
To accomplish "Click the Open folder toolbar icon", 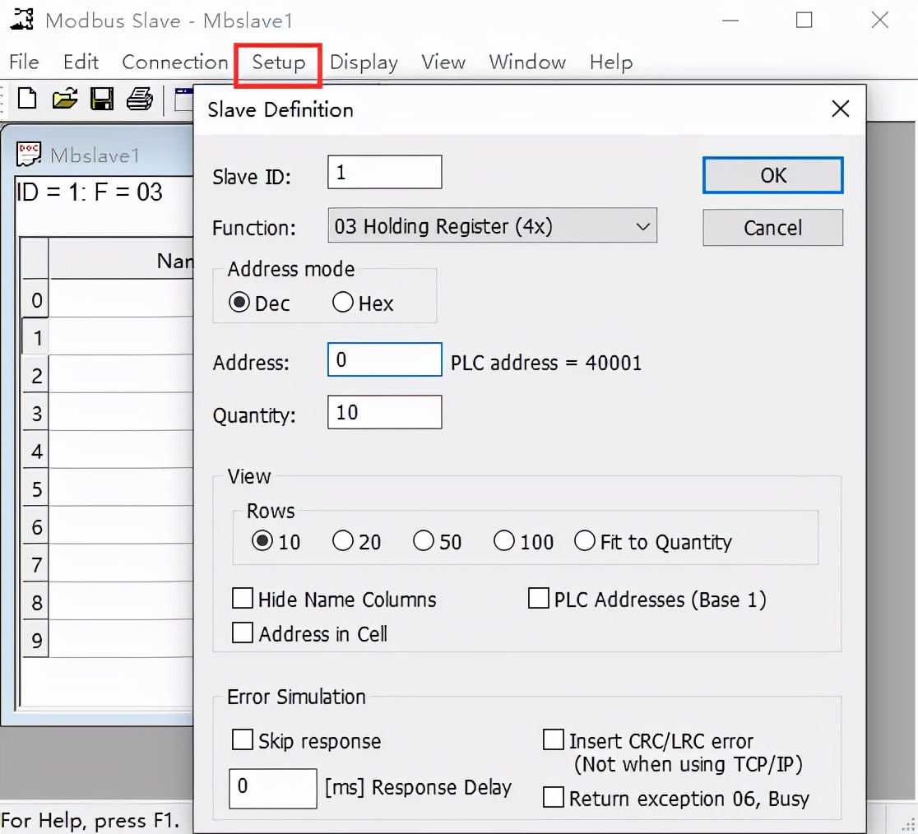I will pos(64,100).
